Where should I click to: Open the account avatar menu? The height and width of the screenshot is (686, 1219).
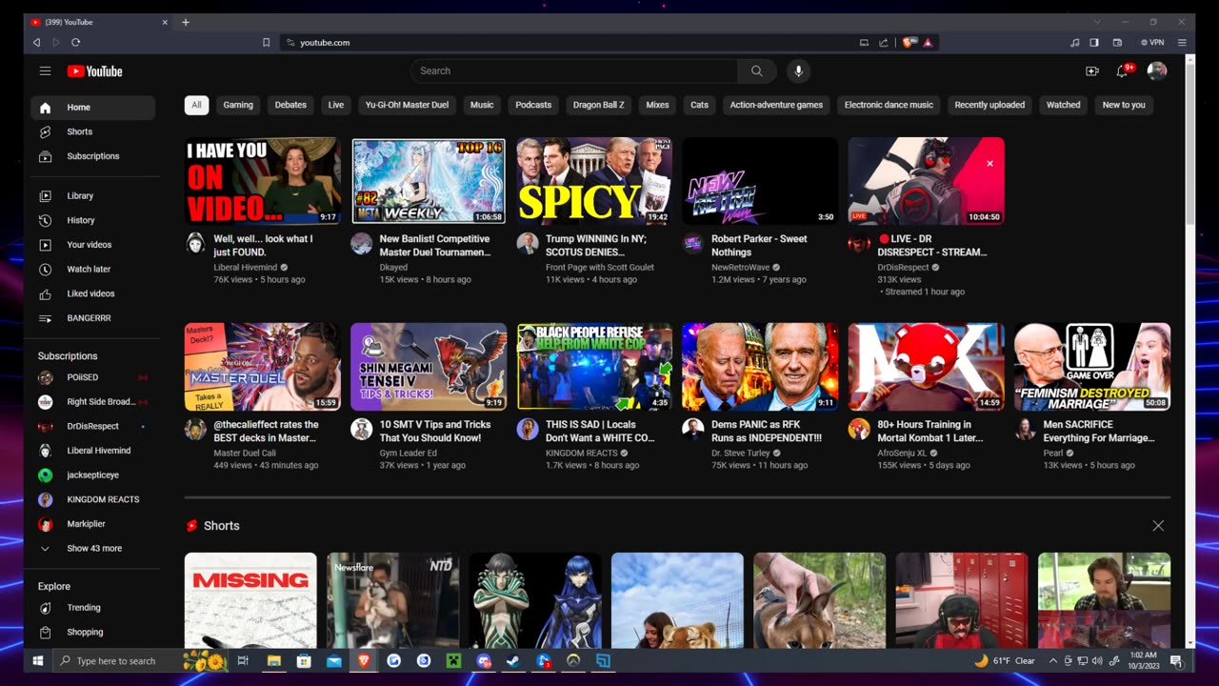[1157, 71]
